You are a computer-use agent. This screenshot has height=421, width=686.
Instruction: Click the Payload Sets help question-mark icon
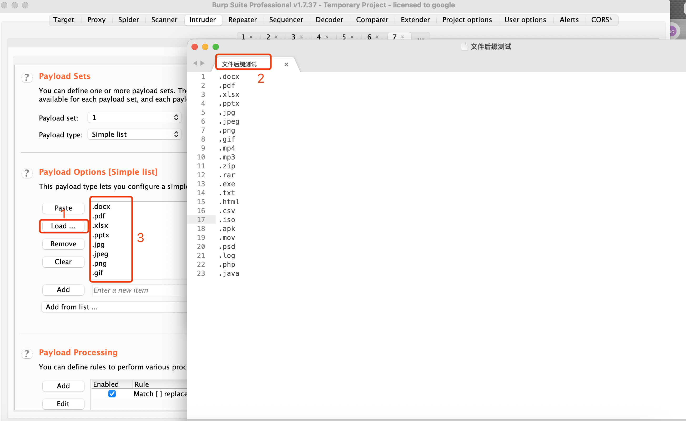(27, 77)
